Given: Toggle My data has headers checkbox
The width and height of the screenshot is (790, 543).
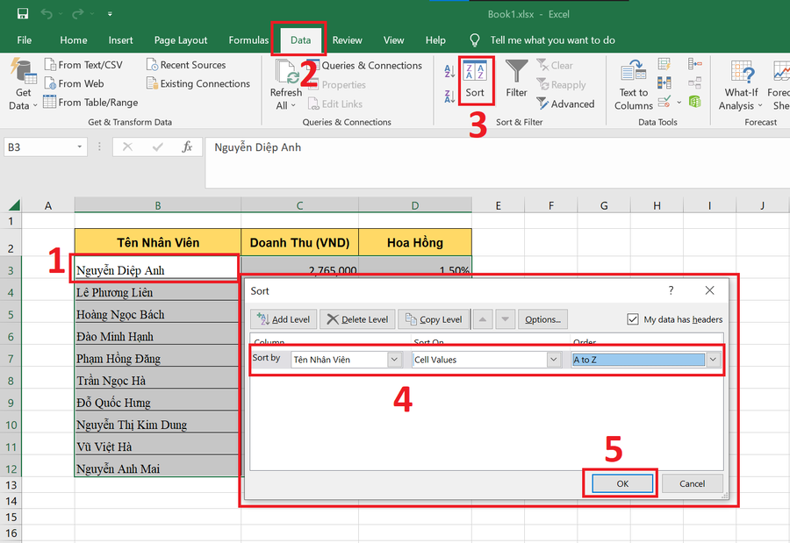Looking at the screenshot, I should 633,319.
